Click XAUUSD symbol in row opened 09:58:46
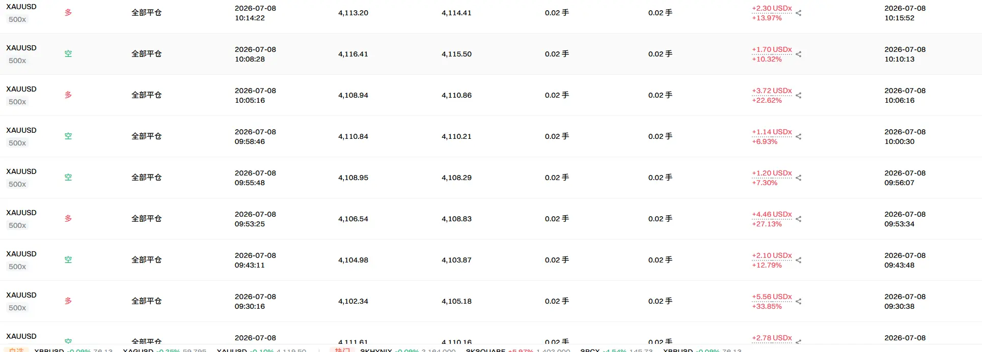982x352 pixels. [21, 130]
